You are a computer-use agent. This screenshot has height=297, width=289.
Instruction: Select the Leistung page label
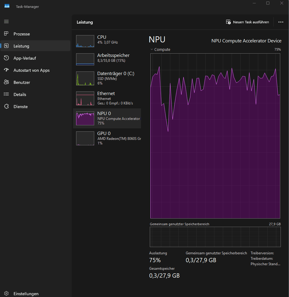[21, 46]
